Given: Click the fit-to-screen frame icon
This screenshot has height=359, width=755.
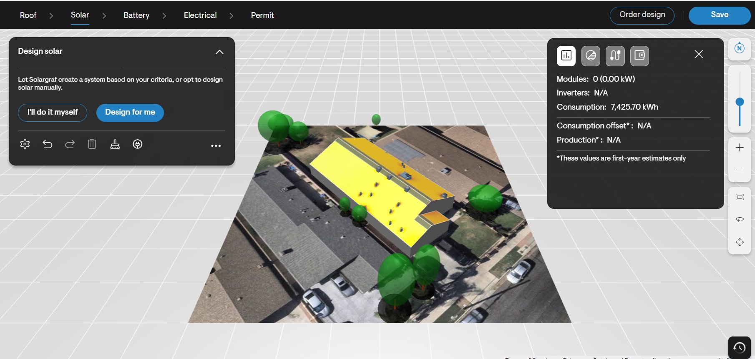Looking at the screenshot, I should click(x=740, y=197).
